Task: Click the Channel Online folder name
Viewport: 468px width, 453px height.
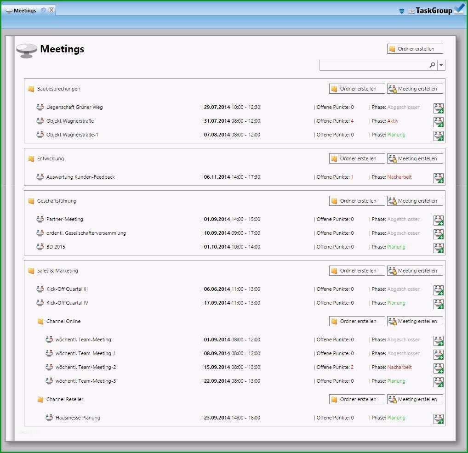Action: pyautogui.click(x=63, y=321)
